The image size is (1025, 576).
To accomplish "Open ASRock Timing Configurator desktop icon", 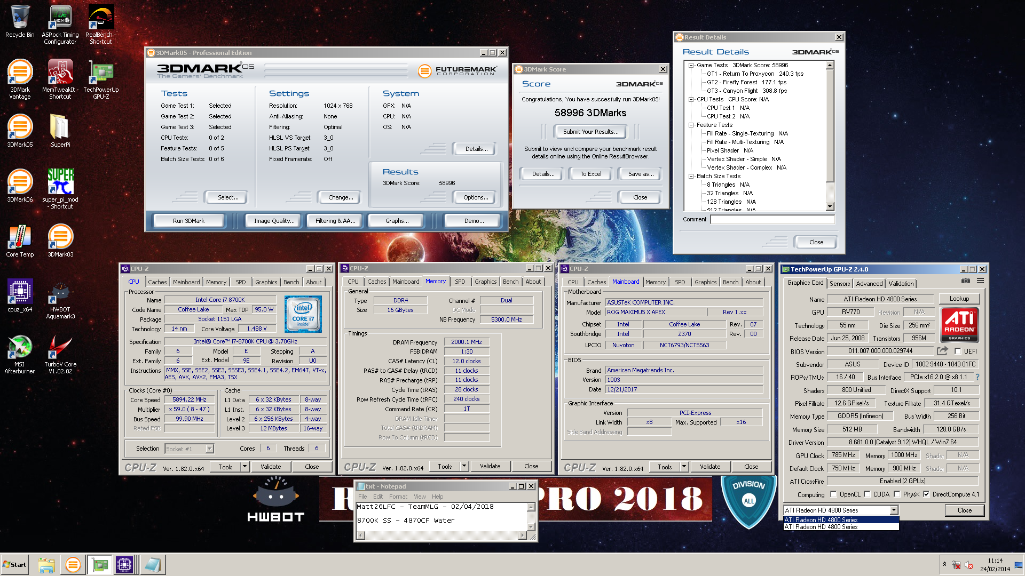I will [60, 25].
